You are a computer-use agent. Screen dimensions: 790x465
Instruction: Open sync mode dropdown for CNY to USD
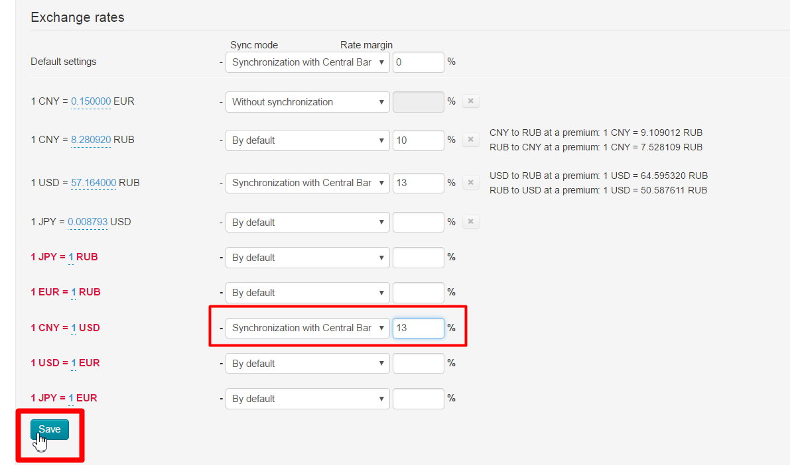[307, 328]
